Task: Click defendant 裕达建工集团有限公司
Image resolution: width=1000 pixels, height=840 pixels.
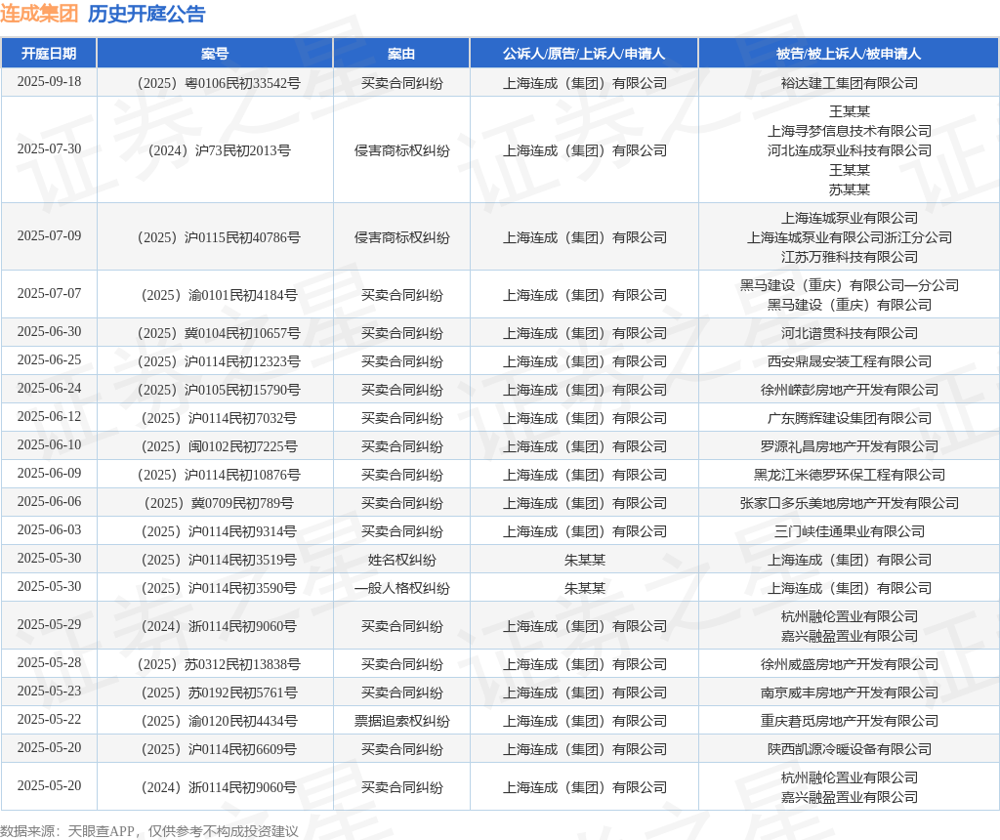Action: [x=849, y=83]
